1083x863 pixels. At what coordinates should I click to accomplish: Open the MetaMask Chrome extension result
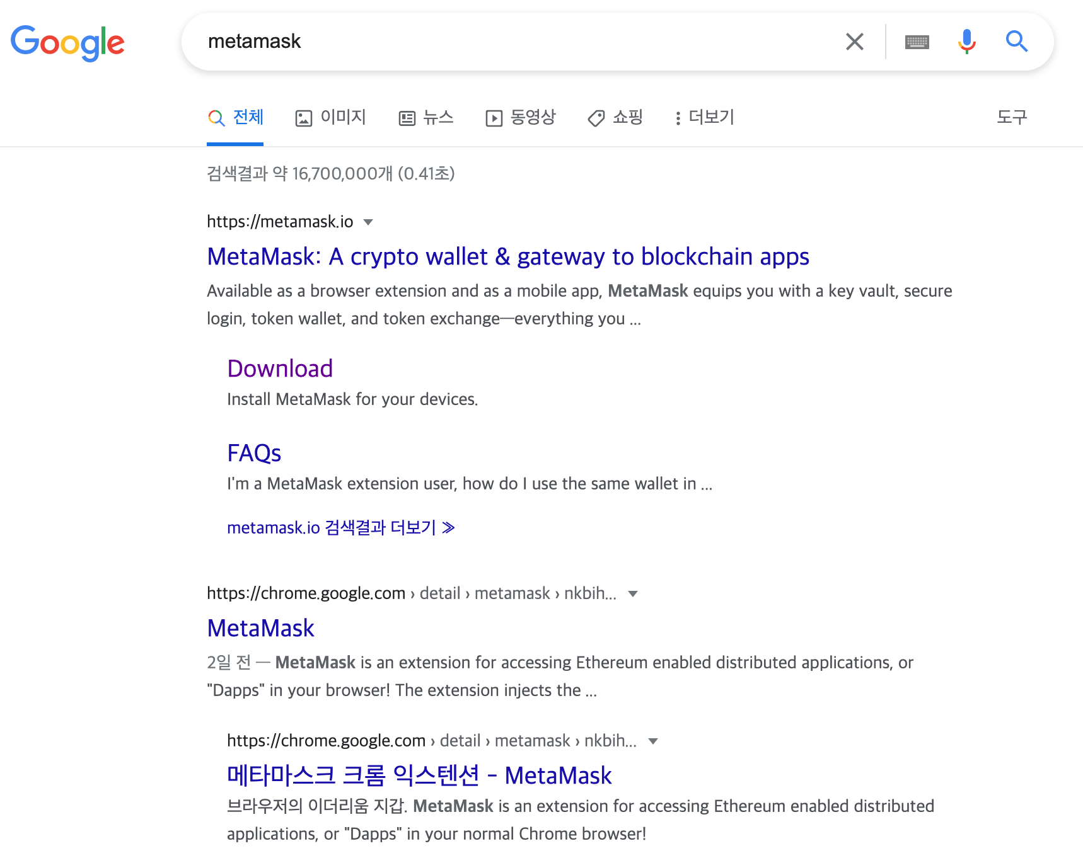pos(260,627)
